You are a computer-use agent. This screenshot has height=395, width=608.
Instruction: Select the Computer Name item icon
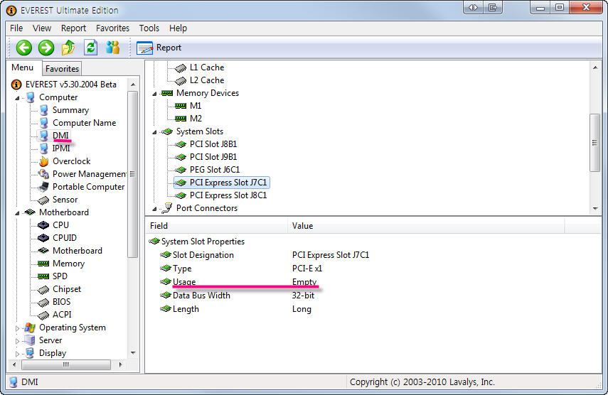point(44,123)
